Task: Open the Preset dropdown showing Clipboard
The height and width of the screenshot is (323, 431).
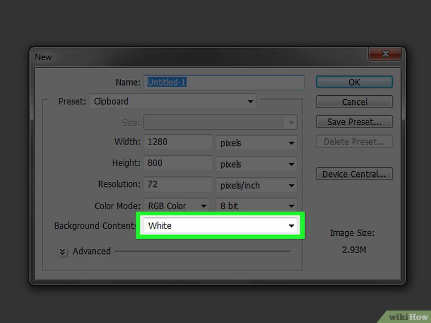Action: pyautogui.click(x=173, y=101)
